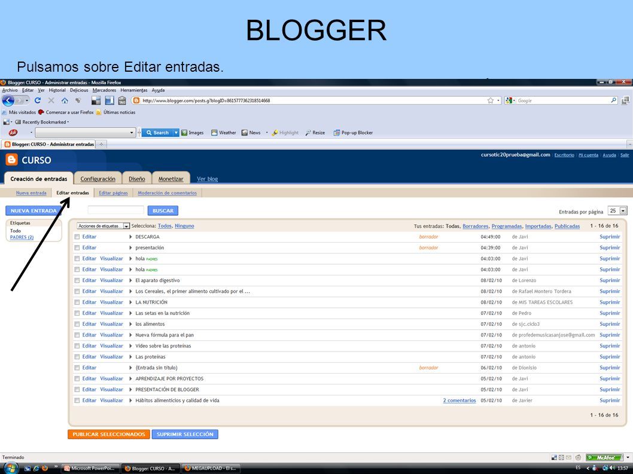Open the Marcadores menu

tap(104, 90)
